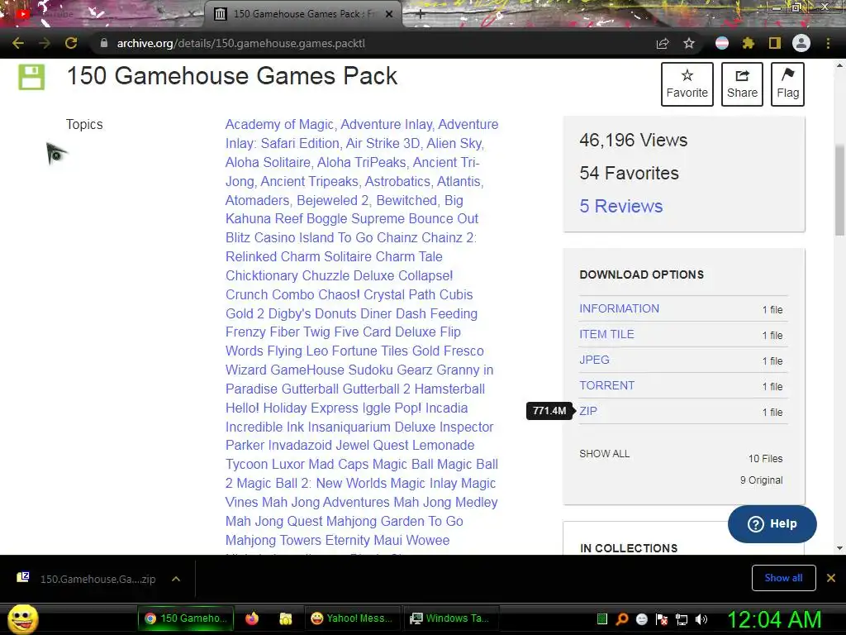
Task: Open the Chrome three-dot menu
Action: 828,43
